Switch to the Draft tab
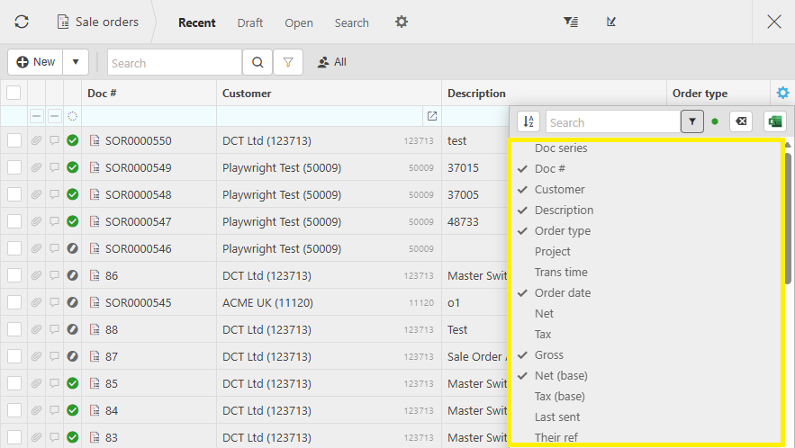The image size is (795, 448). (250, 22)
